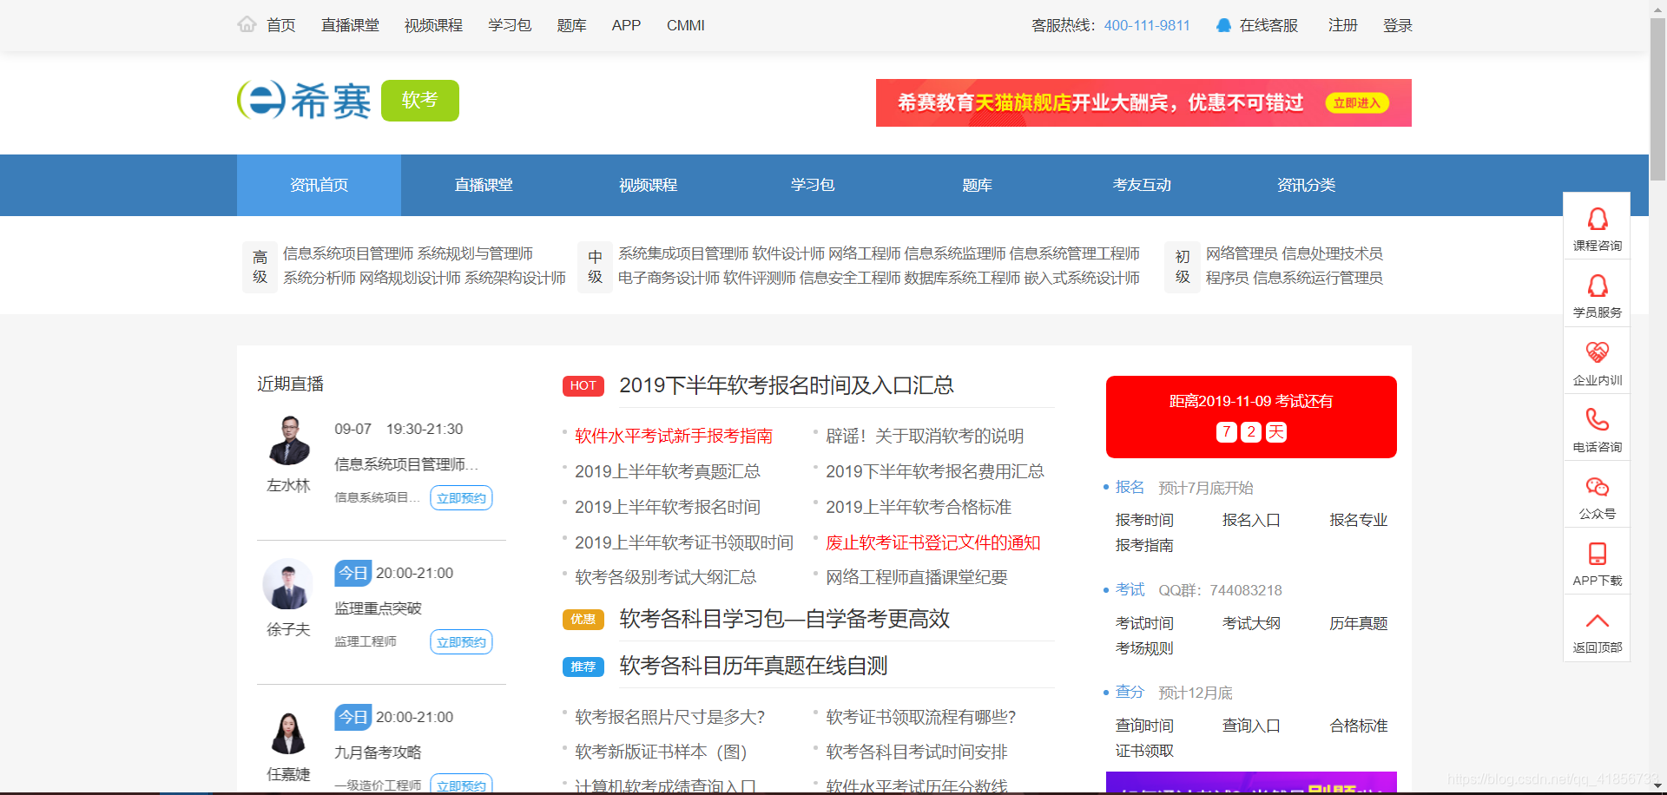Viewport: 1667px width, 795px height.
Task: Select the 考友互动 tab
Action: click(1142, 185)
